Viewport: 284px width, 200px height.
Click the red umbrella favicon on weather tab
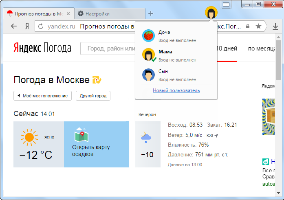pos(10,13)
